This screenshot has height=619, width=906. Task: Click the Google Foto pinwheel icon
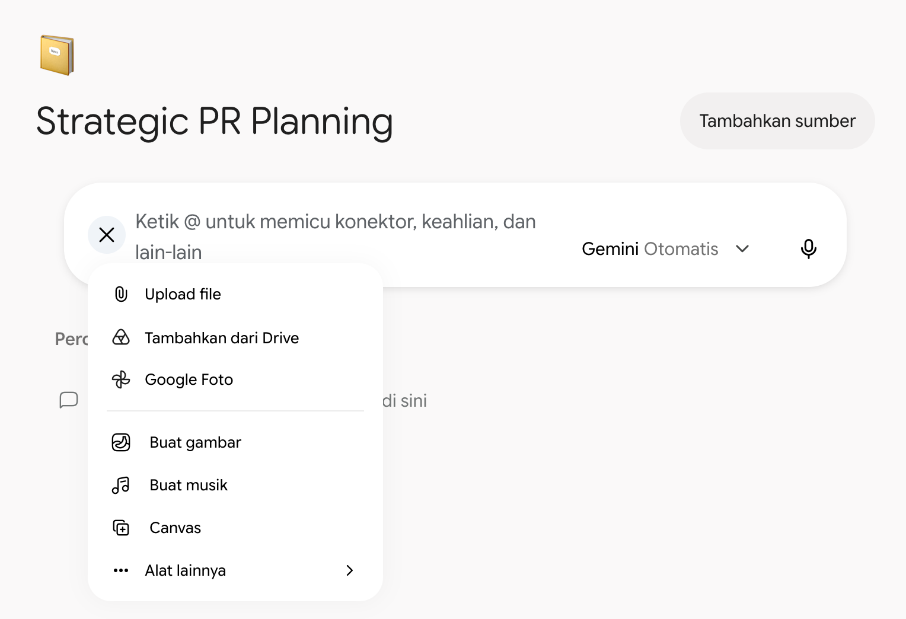[121, 379]
